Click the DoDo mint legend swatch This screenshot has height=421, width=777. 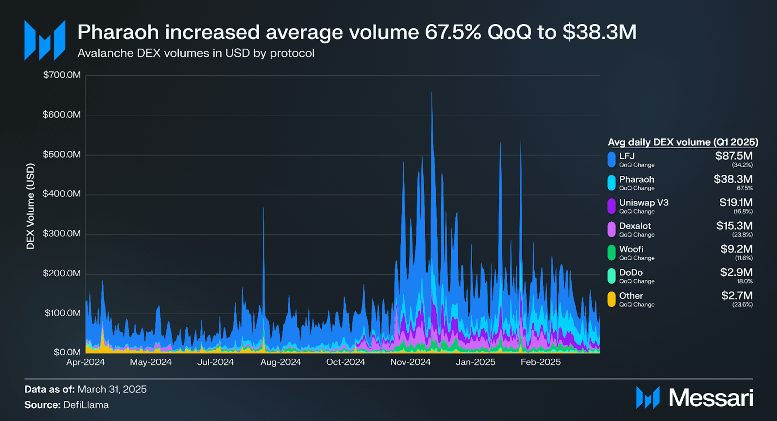tap(612, 276)
